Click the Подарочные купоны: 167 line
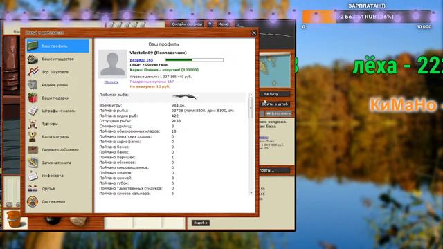The width and height of the screenshot is (443, 249). pos(152,82)
